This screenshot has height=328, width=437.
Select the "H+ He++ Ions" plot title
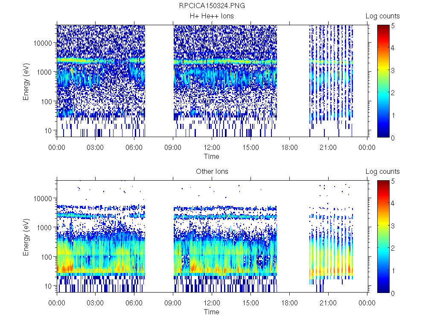click(x=212, y=16)
